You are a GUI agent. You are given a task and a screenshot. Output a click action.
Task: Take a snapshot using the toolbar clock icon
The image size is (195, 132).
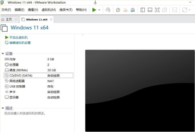(118, 10)
